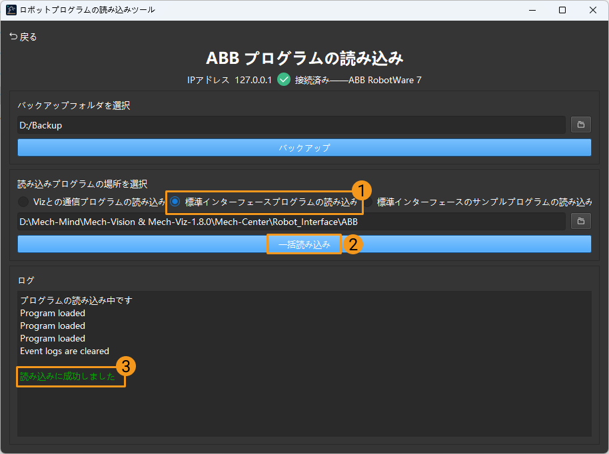Click the log line プログラムの読み込み中です
This screenshot has width=609, height=454.
[x=76, y=300]
